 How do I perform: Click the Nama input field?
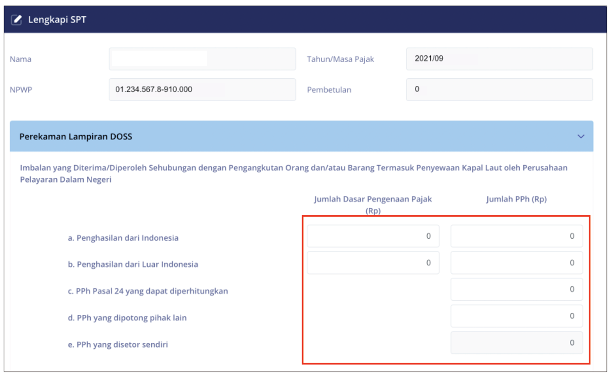(x=202, y=59)
